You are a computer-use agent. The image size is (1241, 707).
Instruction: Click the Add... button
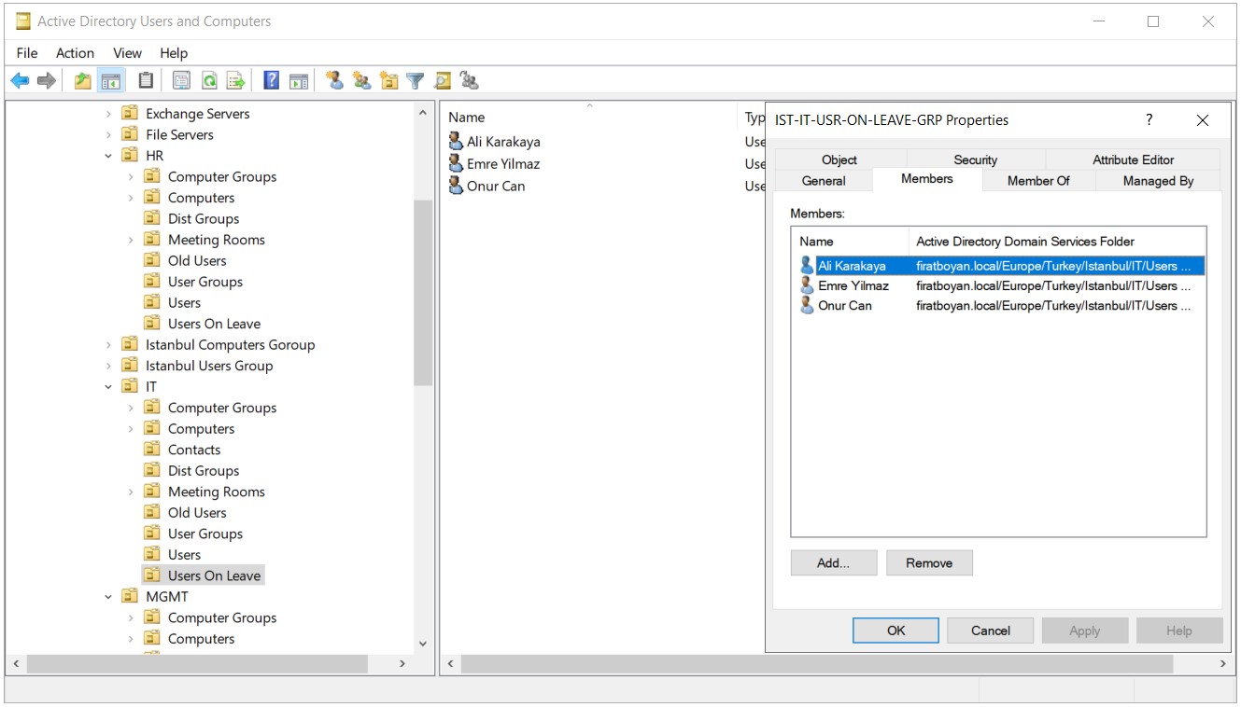click(x=834, y=563)
